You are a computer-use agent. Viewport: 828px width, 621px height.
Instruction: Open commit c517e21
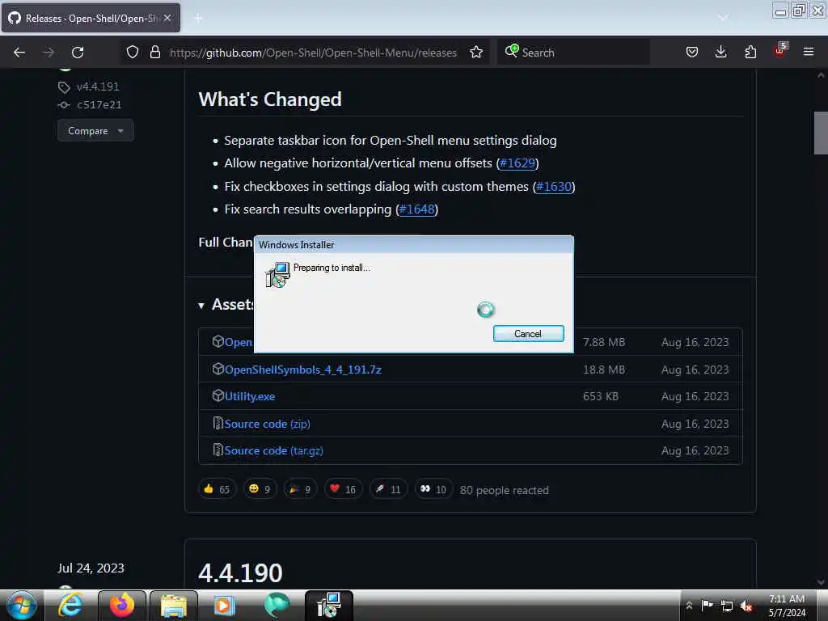99,104
